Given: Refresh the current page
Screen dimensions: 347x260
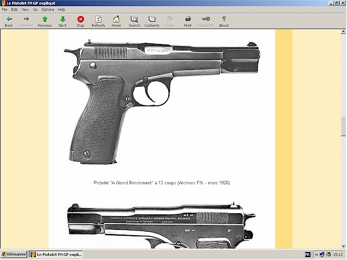Looking at the screenshot, I should click(98, 21).
